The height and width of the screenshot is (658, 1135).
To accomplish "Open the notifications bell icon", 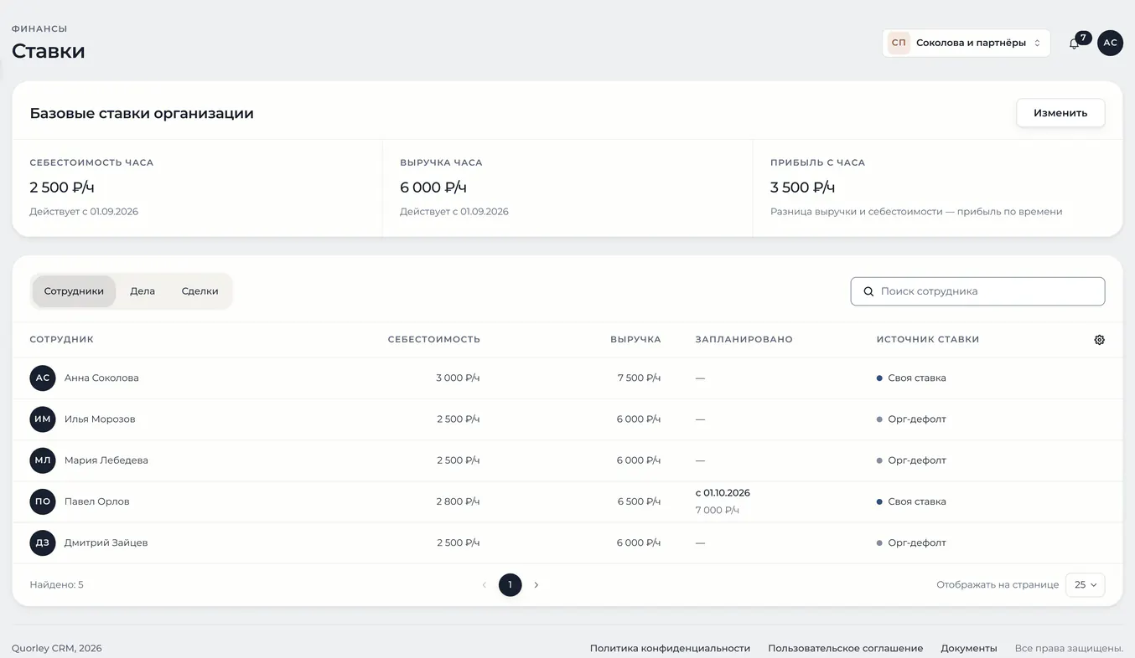I will [x=1074, y=44].
